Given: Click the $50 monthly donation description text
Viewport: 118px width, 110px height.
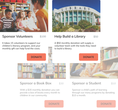Looking at the screenshot, I should [75, 46].
